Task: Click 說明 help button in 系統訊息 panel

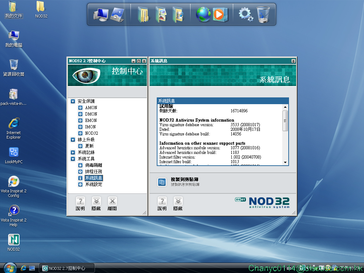Action: coord(162,204)
